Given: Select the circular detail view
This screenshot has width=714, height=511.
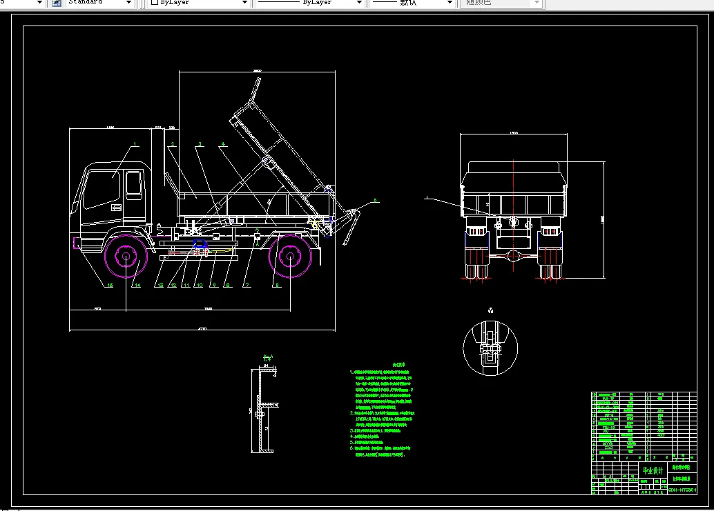Looking at the screenshot, I should click(490, 348).
